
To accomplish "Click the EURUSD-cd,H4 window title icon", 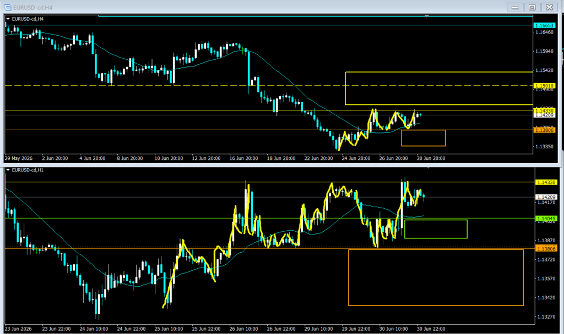I will (8, 7).
